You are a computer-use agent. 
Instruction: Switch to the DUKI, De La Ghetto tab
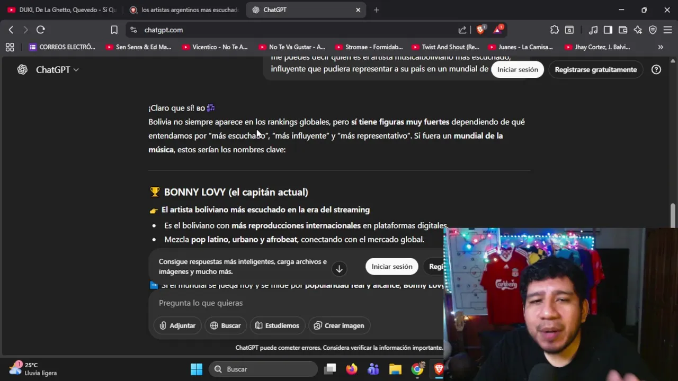pyautogui.click(x=62, y=10)
